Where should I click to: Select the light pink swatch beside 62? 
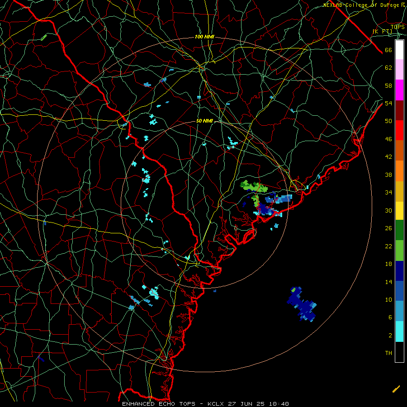pos(399,69)
